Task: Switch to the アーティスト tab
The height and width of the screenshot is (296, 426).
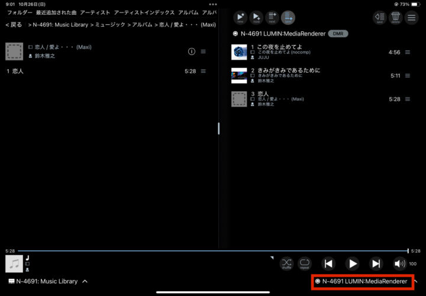Action: point(94,12)
